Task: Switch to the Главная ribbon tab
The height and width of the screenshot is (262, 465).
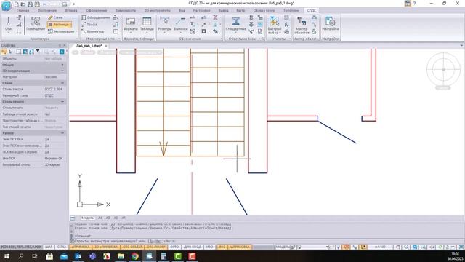Action: coord(23,10)
